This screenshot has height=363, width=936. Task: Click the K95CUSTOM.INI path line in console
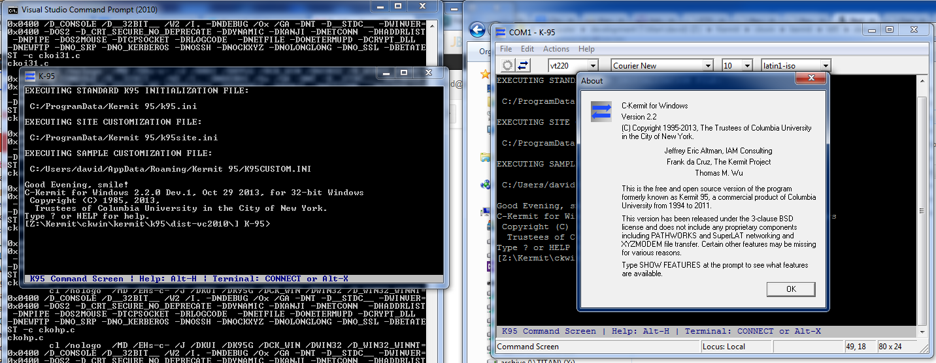[x=171, y=169]
